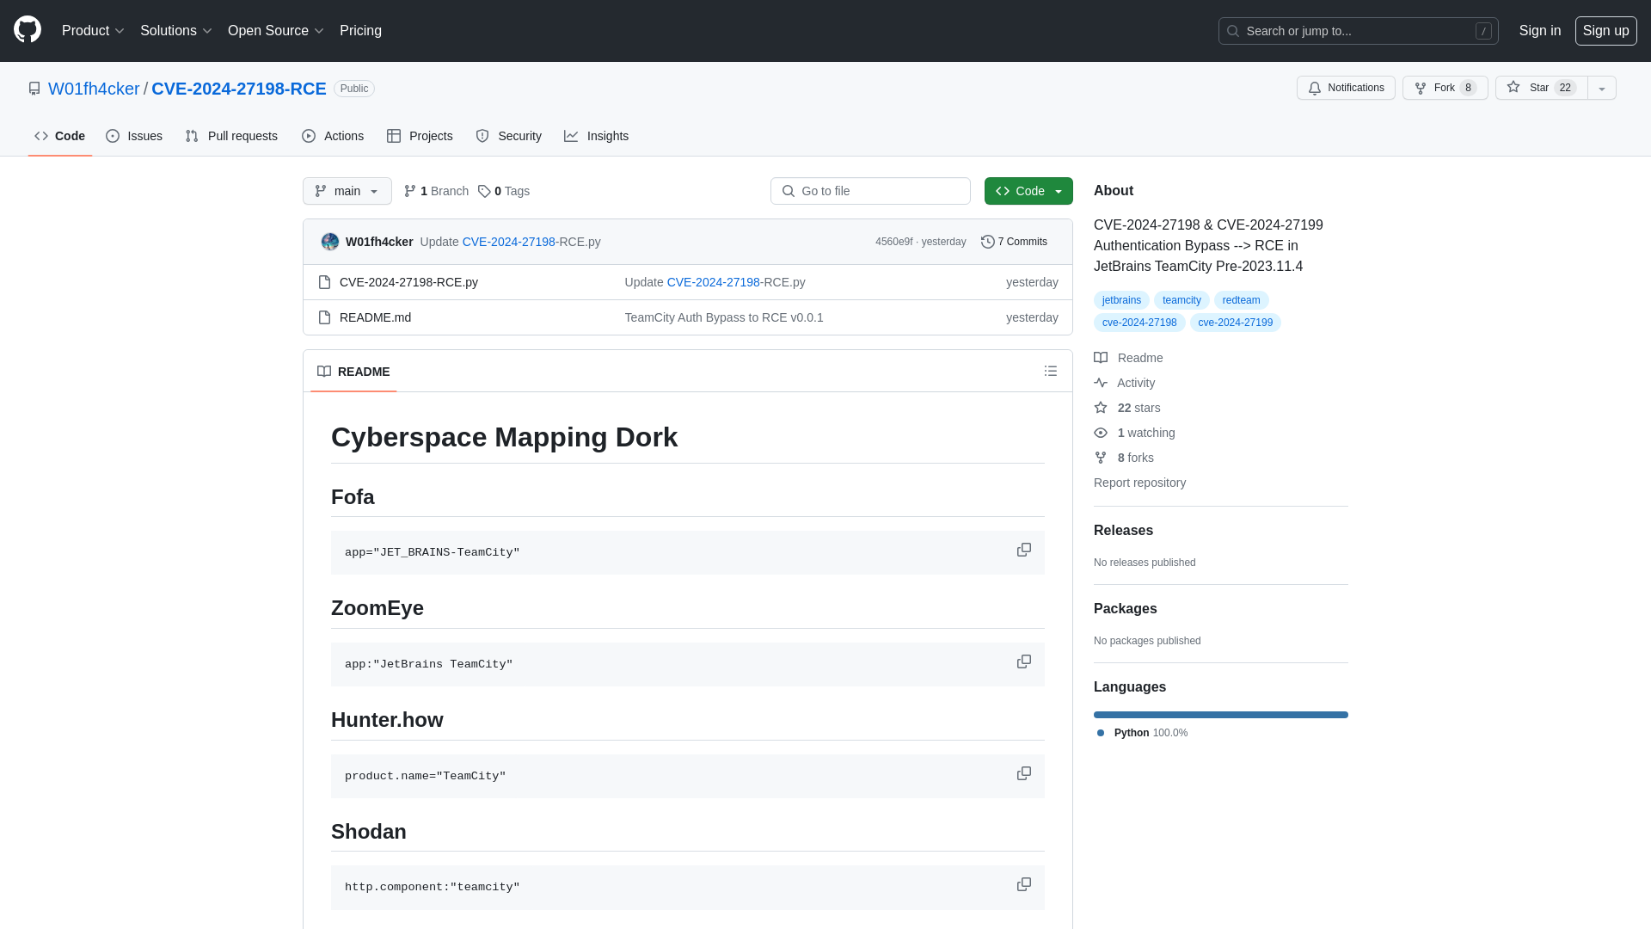1651x929 pixels.
Task: View the 0 Tags link
Action: tap(504, 191)
